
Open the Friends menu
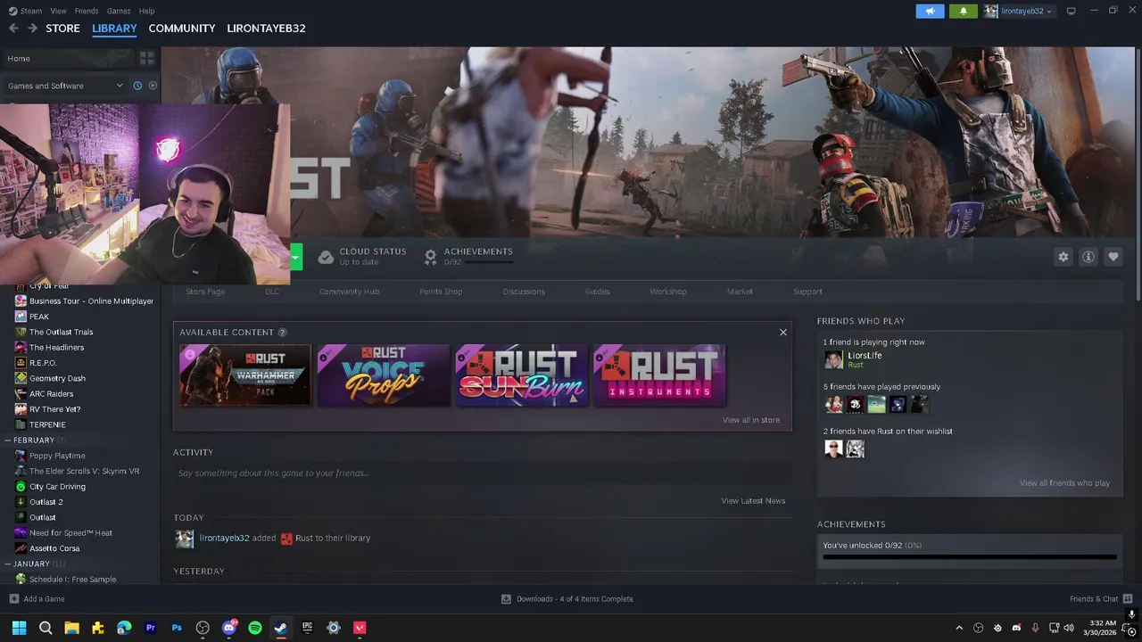coord(87,11)
